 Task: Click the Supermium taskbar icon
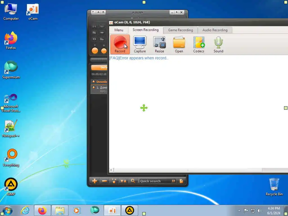pos(95,210)
